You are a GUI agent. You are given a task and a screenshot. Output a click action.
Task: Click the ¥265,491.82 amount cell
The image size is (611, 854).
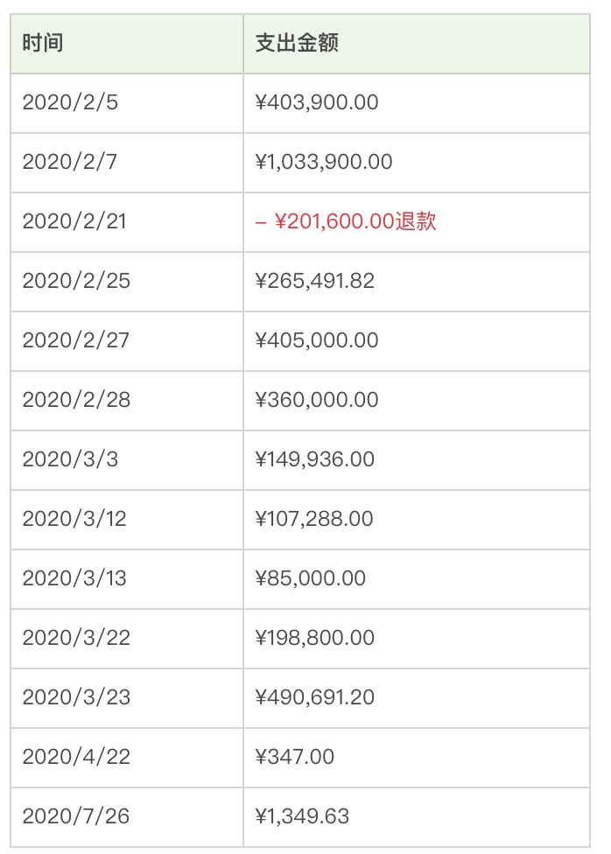315,281
